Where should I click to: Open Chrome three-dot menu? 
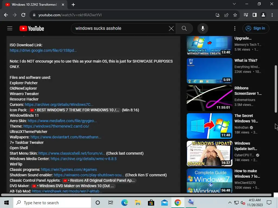[272, 15]
